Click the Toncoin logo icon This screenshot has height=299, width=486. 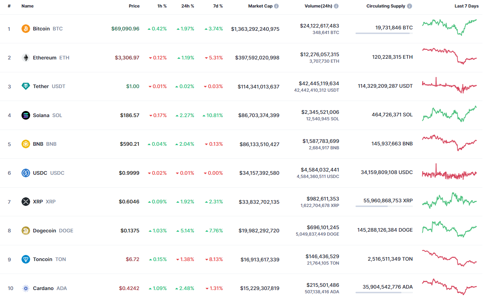[x=25, y=259]
